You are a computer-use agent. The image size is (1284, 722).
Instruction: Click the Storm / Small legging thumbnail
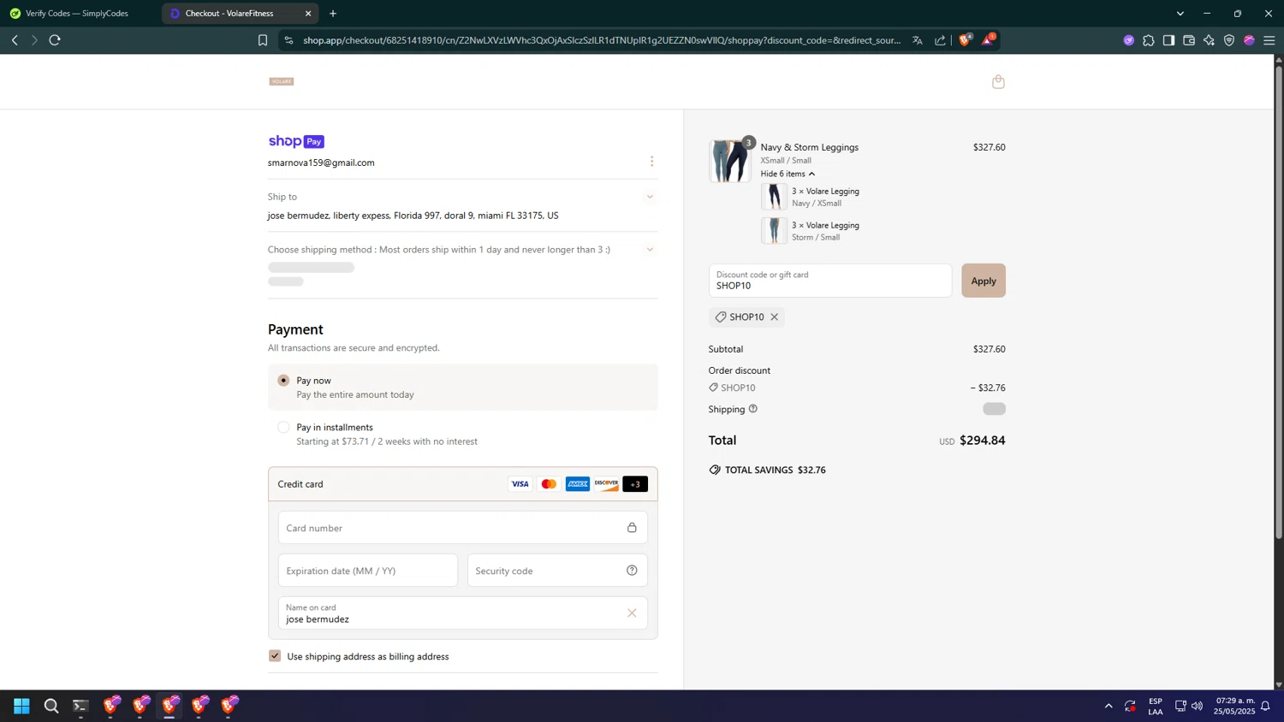tap(774, 231)
